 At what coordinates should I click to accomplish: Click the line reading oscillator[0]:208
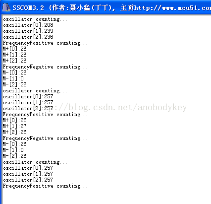(28, 25)
